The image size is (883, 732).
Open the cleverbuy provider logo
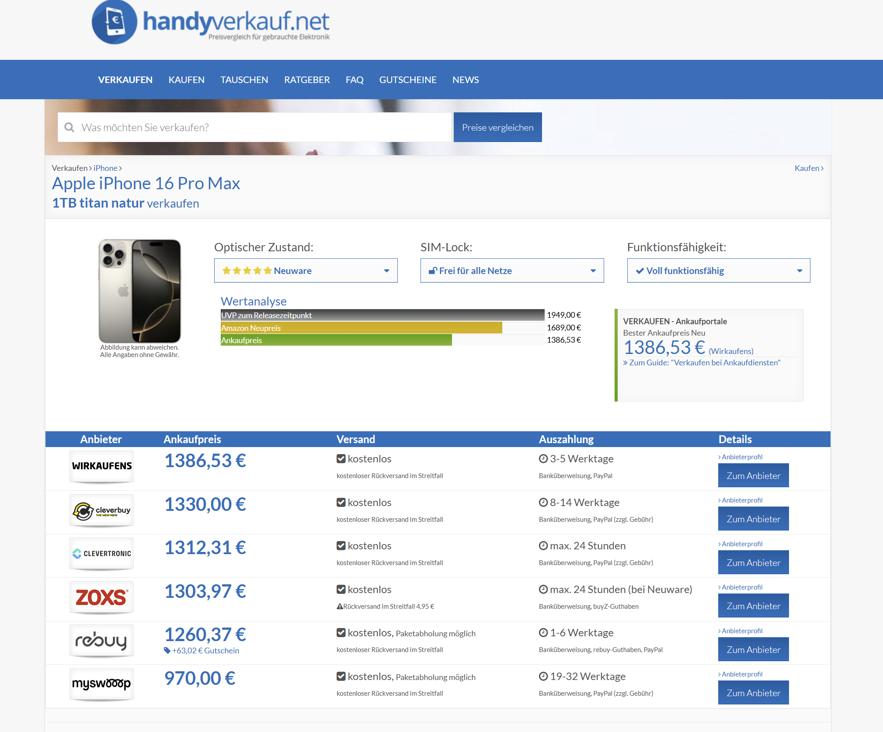click(x=101, y=510)
